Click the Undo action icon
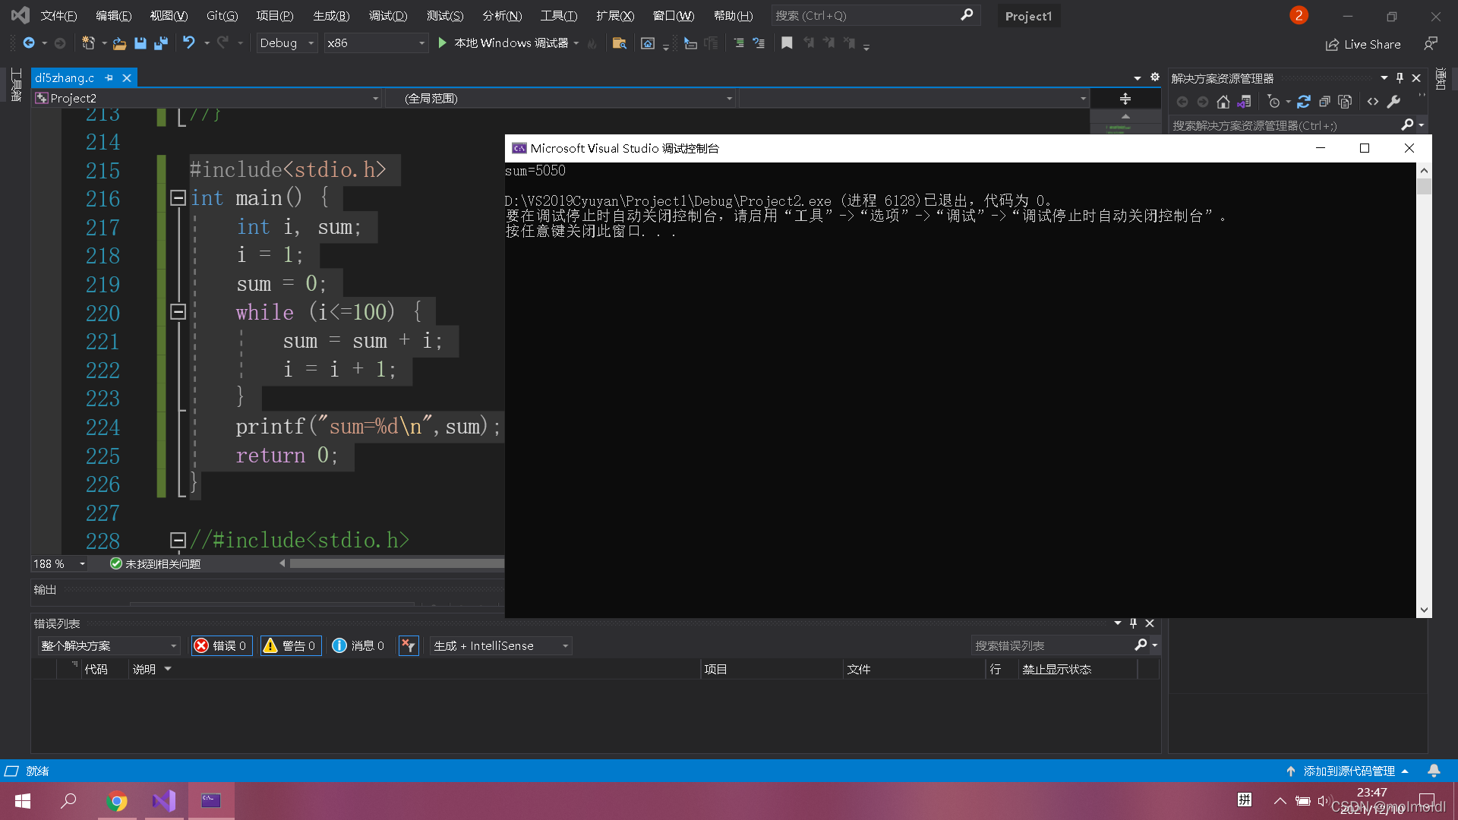1458x820 pixels. (189, 43)
